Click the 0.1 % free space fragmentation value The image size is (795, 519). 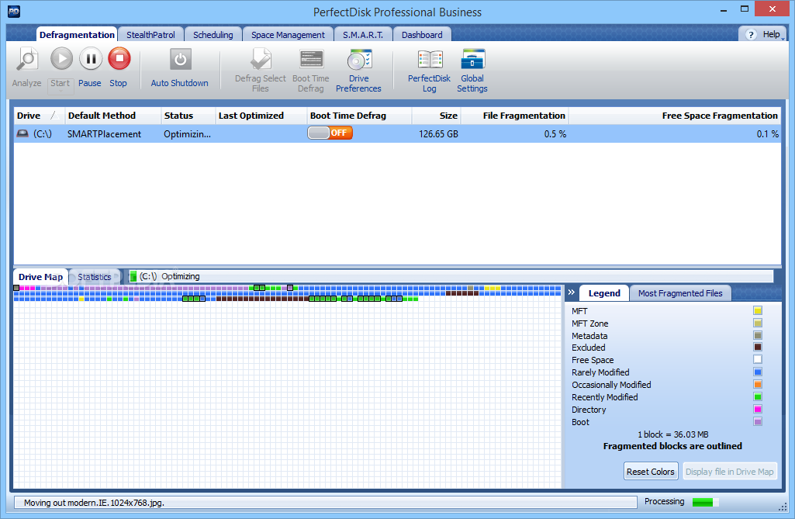(x=768, y=134)
